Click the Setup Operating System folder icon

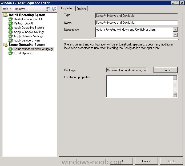pos(5,45)
